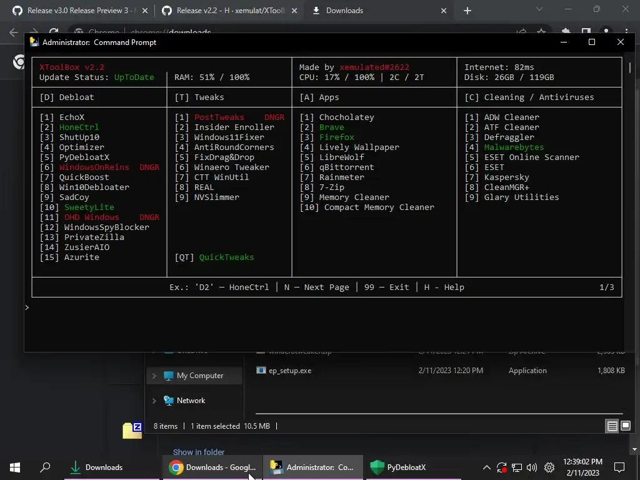Click the [C] Cleaning / Antiviruses header

(529, 97)
